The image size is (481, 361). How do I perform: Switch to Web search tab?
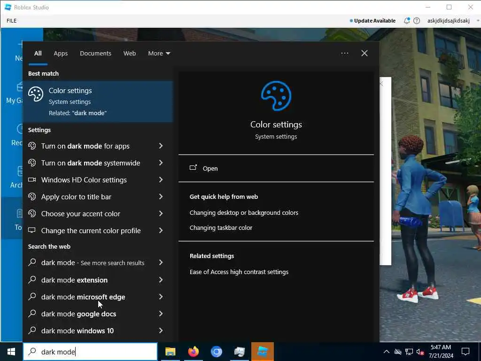130,54
